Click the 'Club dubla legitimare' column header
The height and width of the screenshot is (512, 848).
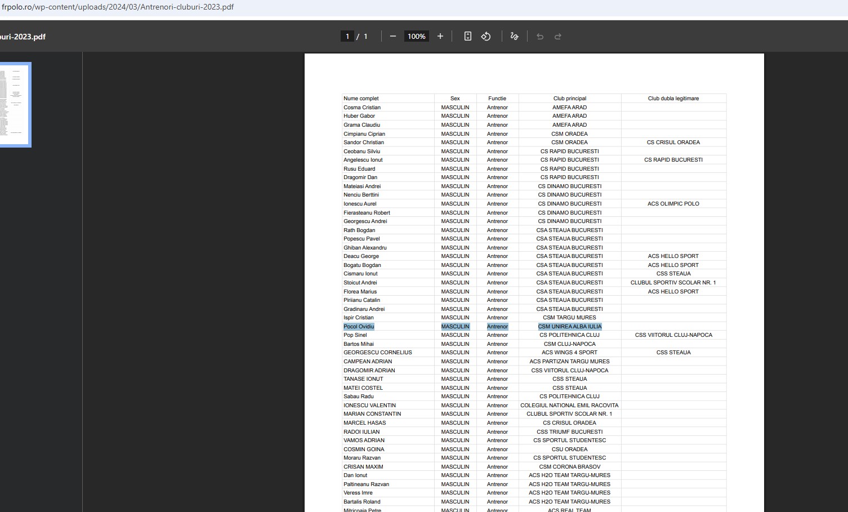673,99
